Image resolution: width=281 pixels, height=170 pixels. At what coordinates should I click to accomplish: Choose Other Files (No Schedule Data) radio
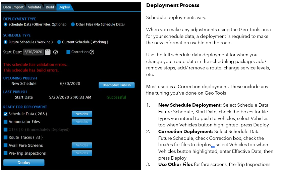click(x=73, y=24)
